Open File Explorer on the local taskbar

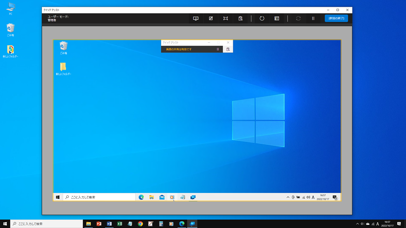pos(89,224)
